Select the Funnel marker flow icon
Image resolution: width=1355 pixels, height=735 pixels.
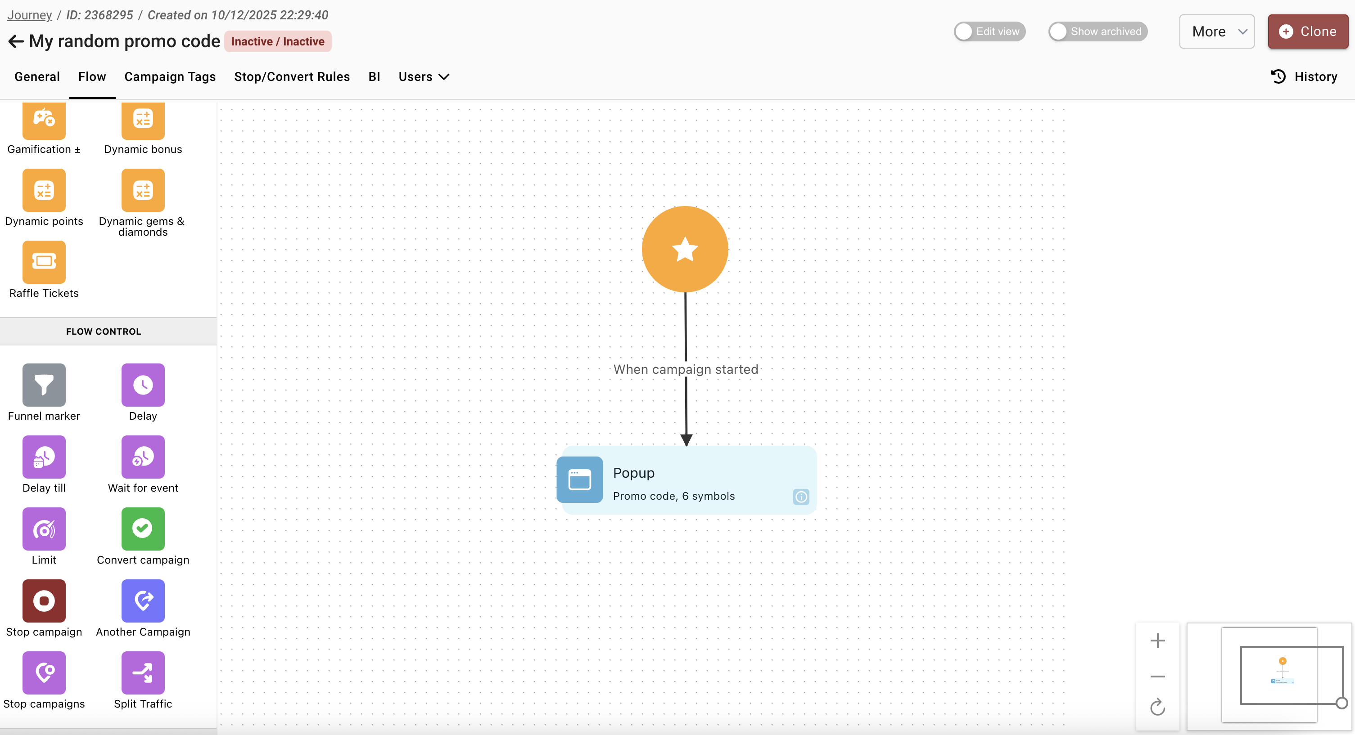[44, 385]
